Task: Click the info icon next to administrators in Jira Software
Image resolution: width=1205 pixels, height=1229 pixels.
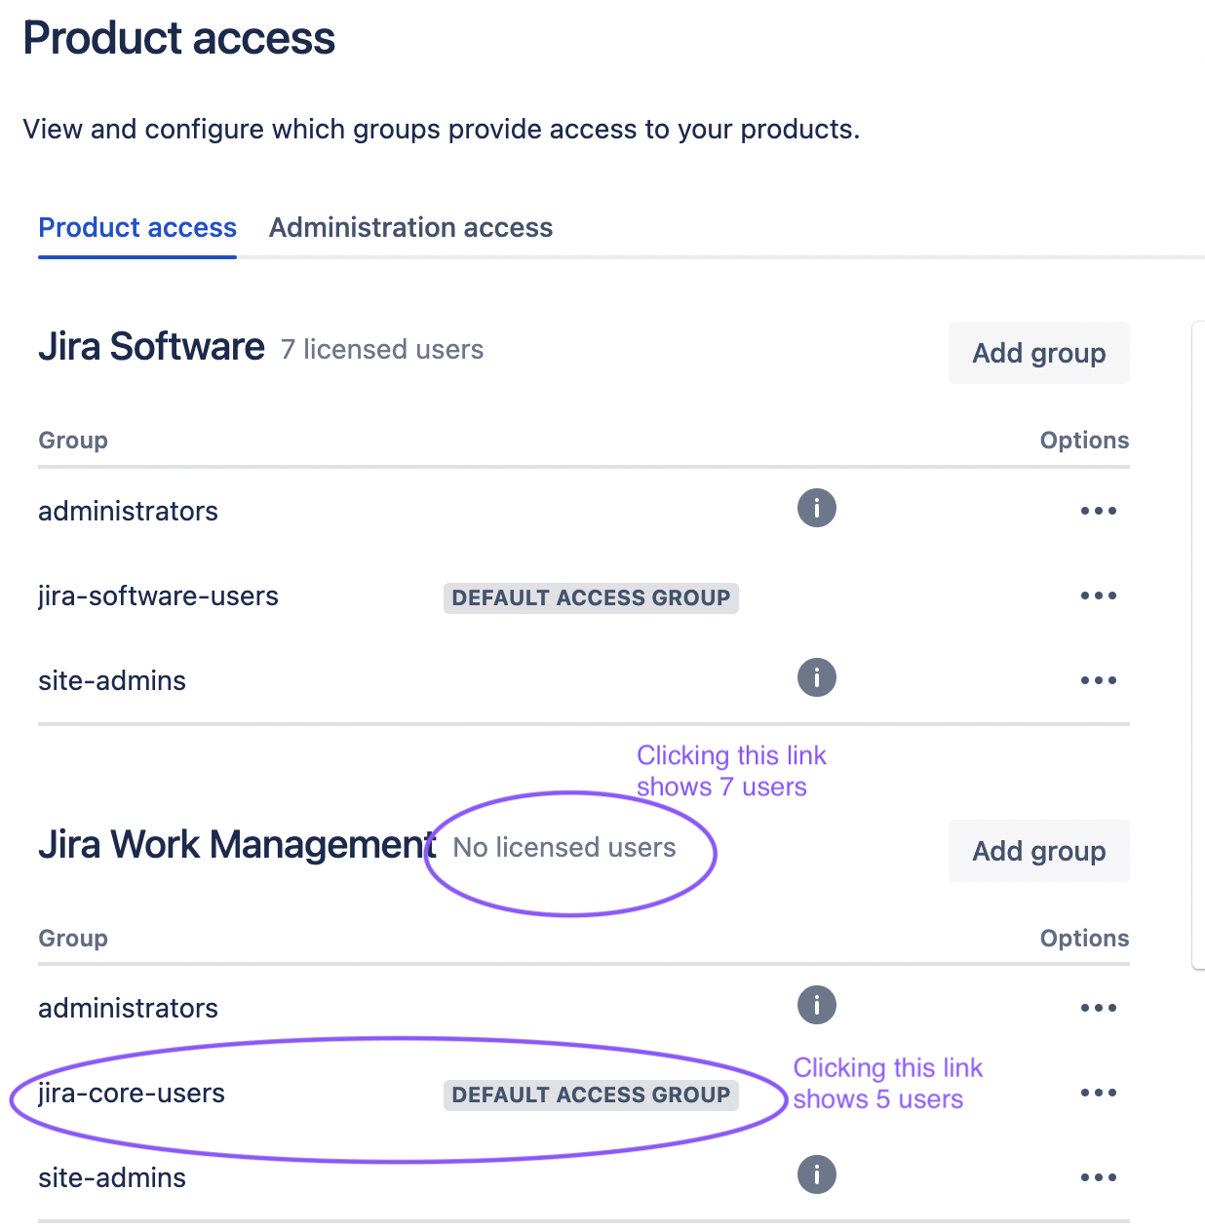Action: point(817,508)
